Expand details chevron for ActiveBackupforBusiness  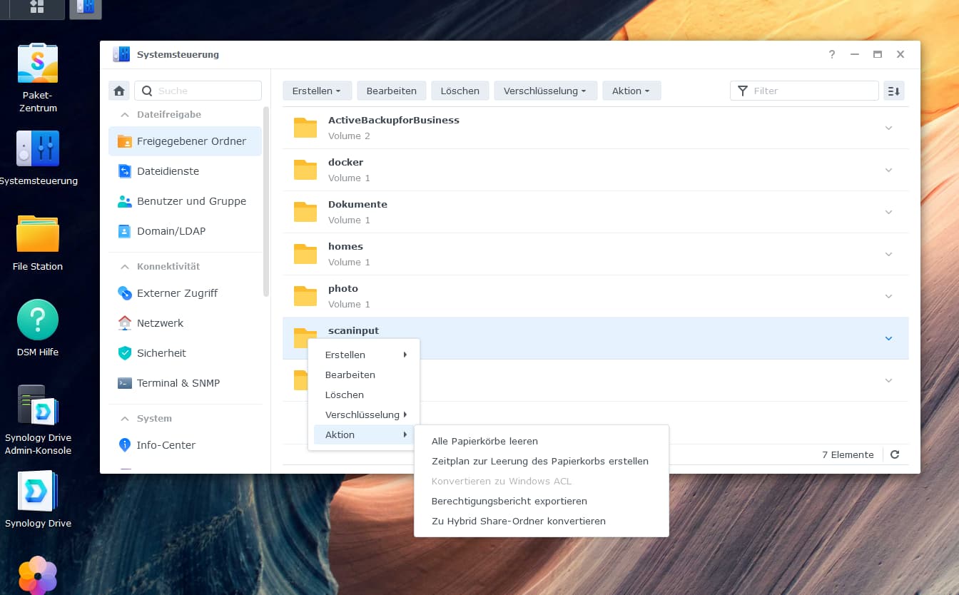click(888, 128)
